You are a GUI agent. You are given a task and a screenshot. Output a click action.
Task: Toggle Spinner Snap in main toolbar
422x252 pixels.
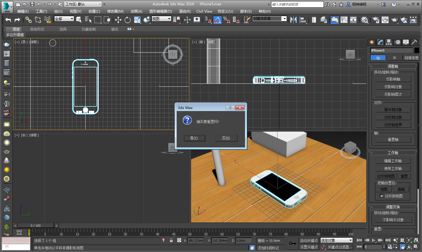(x=236, y=20)
